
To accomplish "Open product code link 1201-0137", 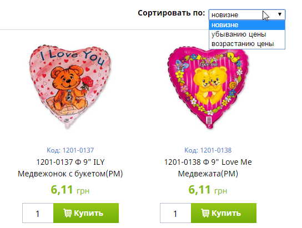I will pos(71,150).
